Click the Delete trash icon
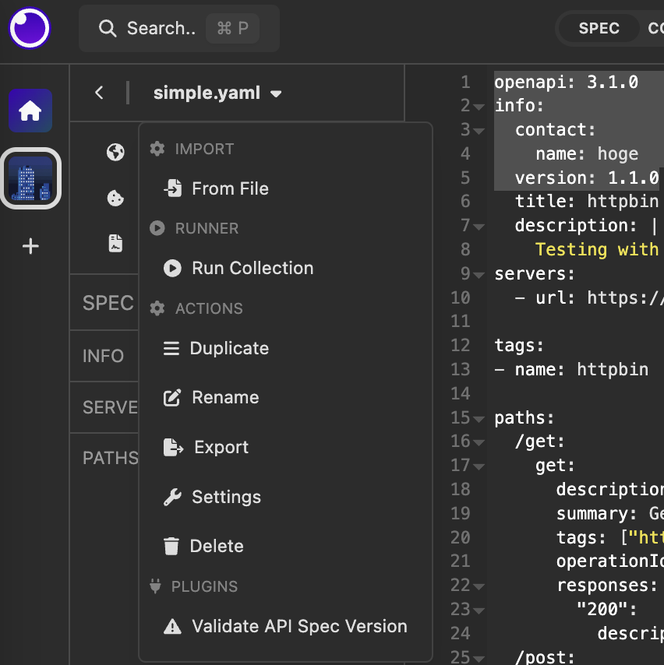The width and height of the screenshot is (664, 665). [x=171, y=546]
